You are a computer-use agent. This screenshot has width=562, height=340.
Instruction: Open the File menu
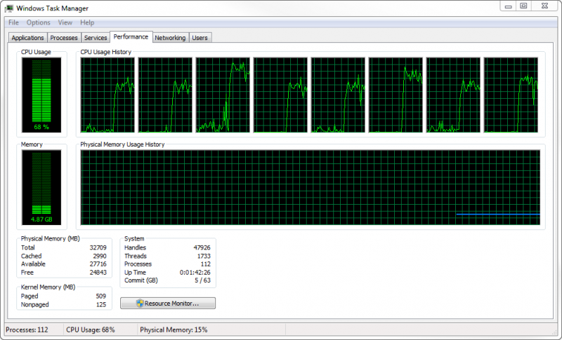(13, 22)
